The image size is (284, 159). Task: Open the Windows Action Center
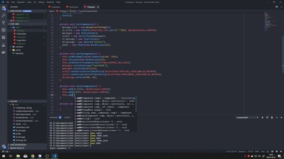tap(280, 156)
